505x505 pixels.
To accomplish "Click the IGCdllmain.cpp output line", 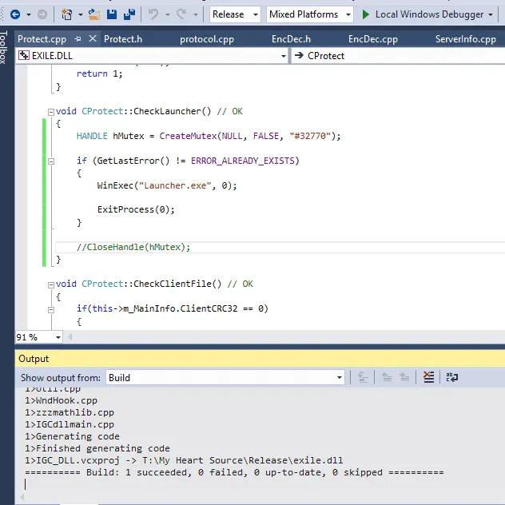I will point(70,424).
